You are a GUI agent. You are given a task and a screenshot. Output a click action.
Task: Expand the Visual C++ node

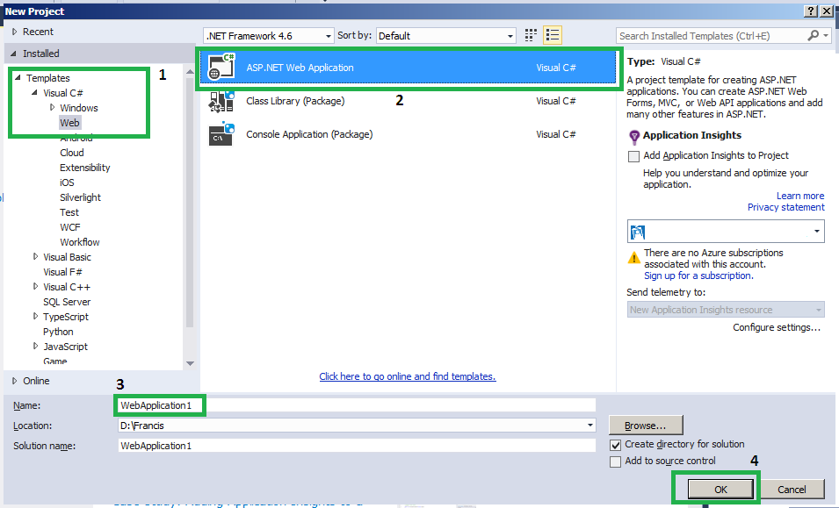35,286
